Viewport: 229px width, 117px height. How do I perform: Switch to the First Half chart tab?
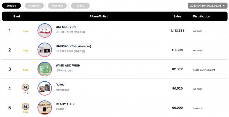tap(57, 6)
